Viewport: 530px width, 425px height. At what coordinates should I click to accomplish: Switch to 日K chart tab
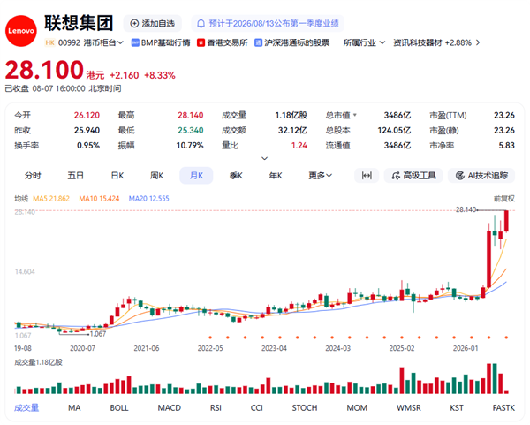(x=117, y=176)
